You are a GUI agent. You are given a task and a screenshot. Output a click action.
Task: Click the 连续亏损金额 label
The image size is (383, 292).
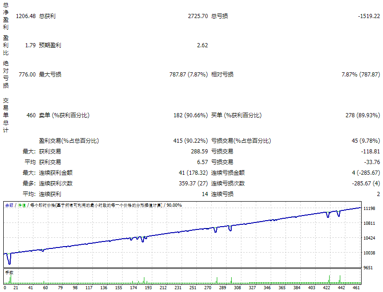tap(228, 172)
